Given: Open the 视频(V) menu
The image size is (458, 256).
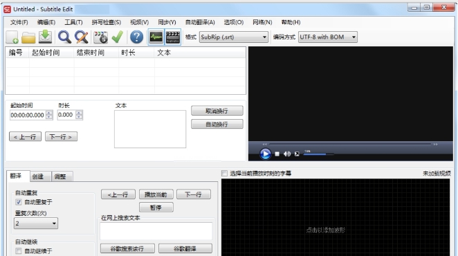Looking at the screenshot, I should point(139,22).
